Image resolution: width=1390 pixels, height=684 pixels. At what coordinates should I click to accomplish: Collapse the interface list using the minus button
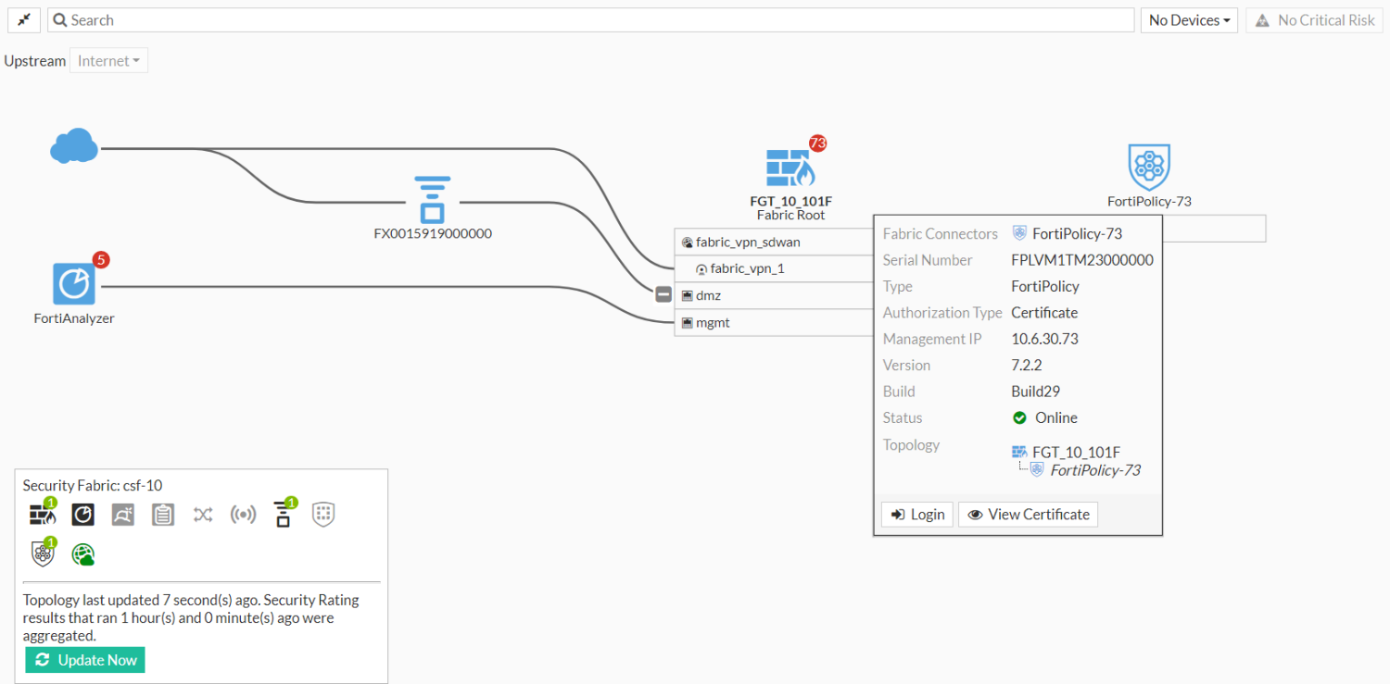(x=663, y=293)
